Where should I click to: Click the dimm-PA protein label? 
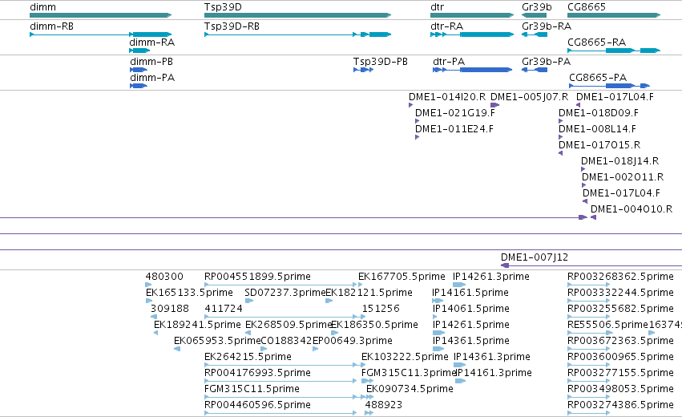point(152,78)
